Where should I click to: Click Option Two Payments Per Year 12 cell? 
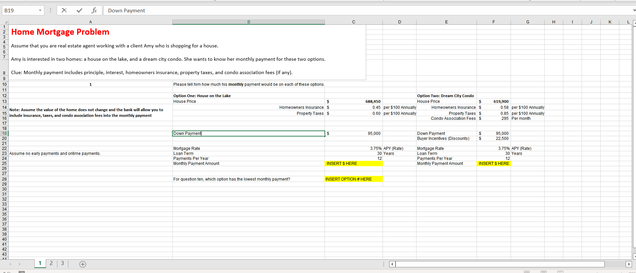(x=494, y=159)
